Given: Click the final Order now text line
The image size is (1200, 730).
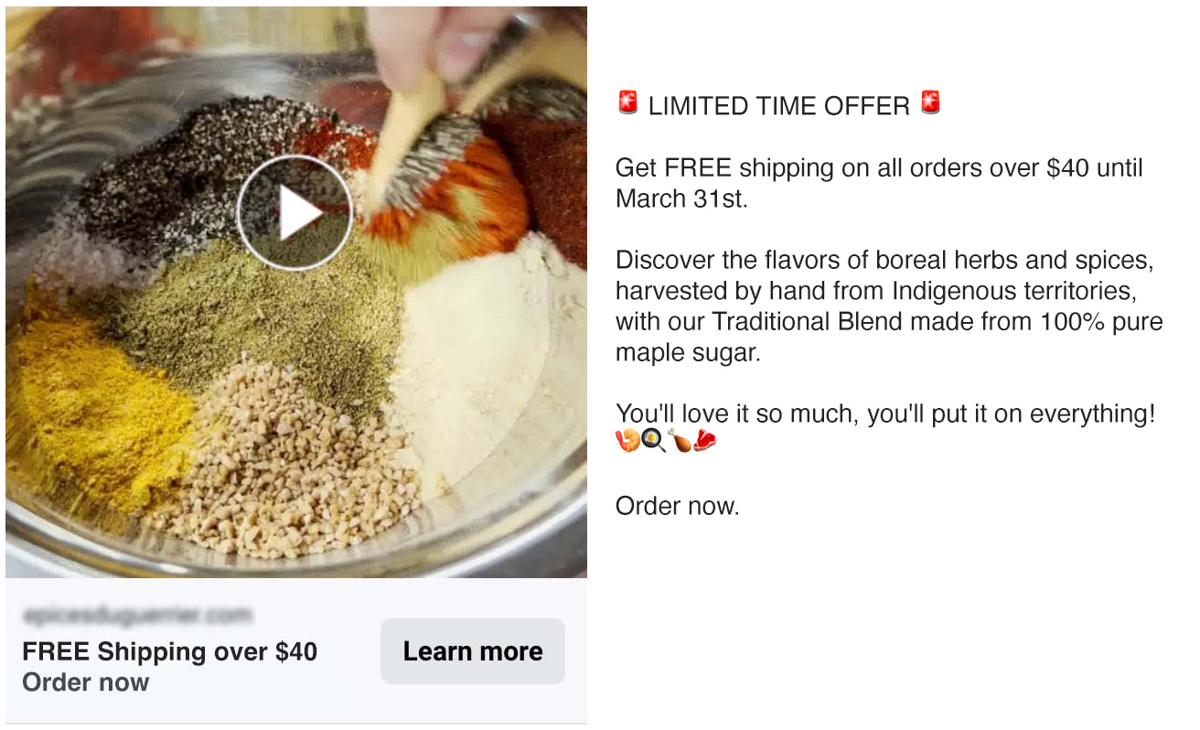Looking at the screenshot, I should click(x=677, y=506).
